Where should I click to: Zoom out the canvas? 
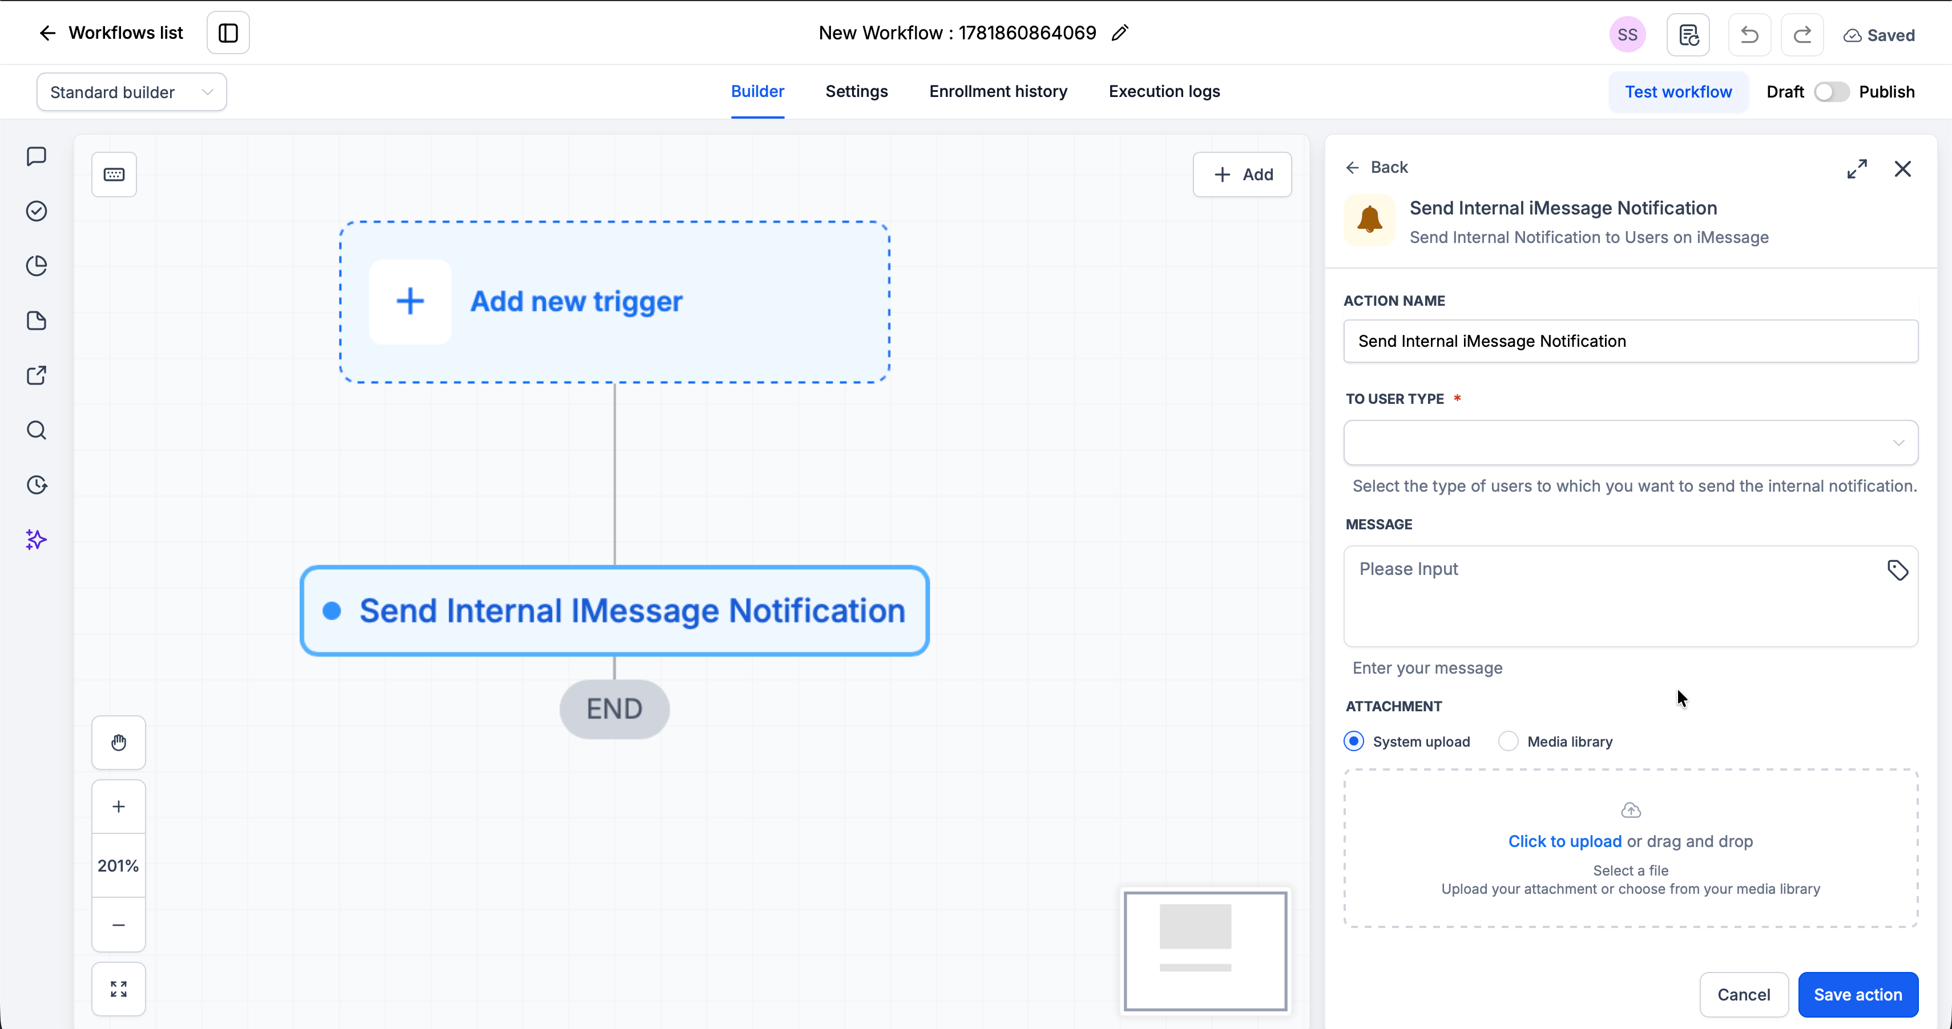[118, 925]
